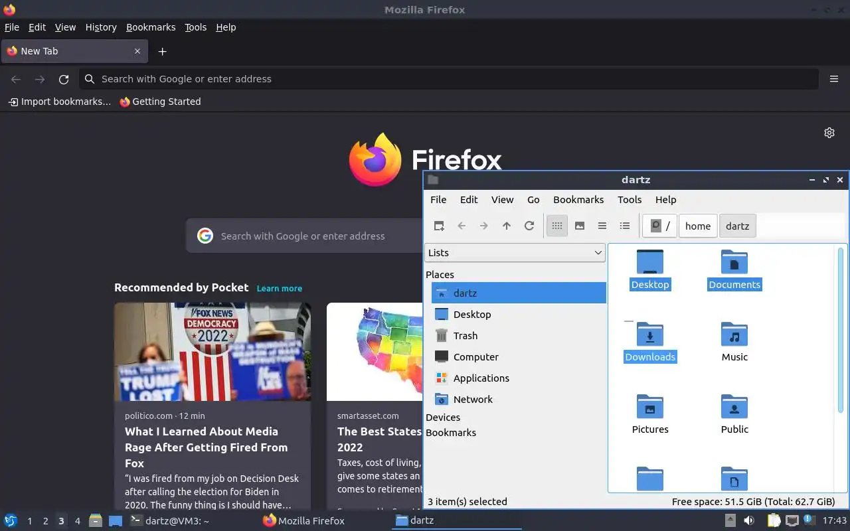This screenshot has width=850, height=531.
Task: Go back in file manager history
Action: (x=462, y=226)
